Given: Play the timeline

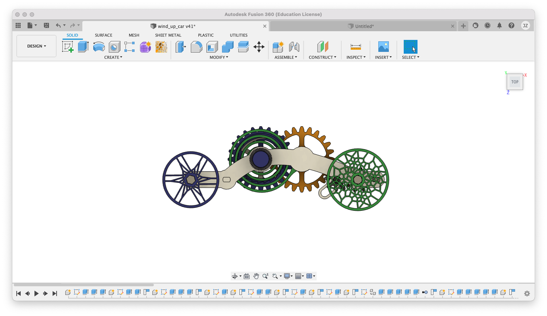Looking at the screenshot, I should [36, 294].
